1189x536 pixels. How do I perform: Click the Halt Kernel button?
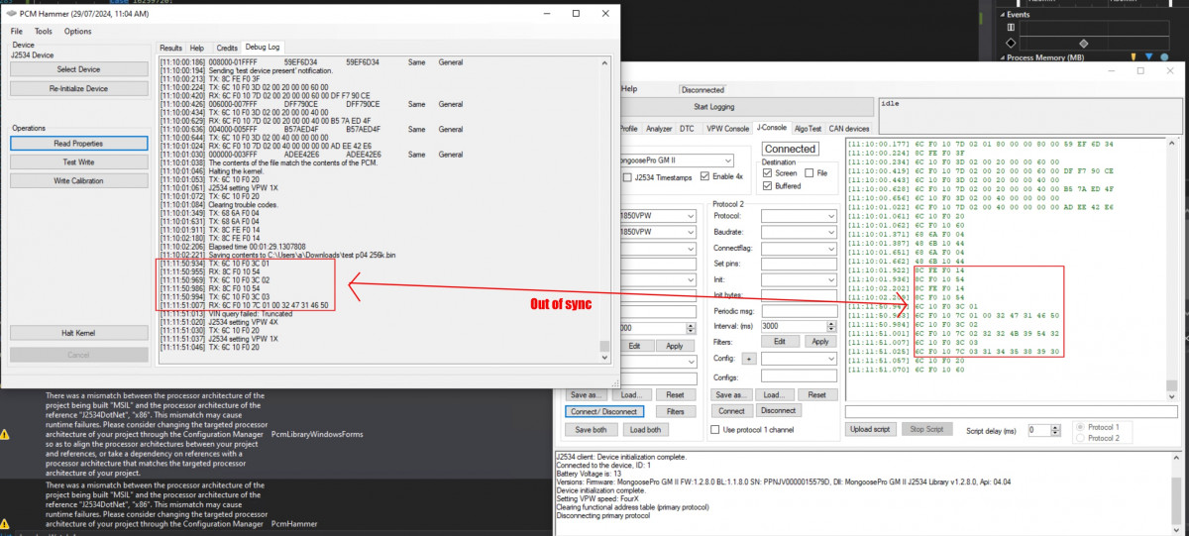(x=78, y=332)
